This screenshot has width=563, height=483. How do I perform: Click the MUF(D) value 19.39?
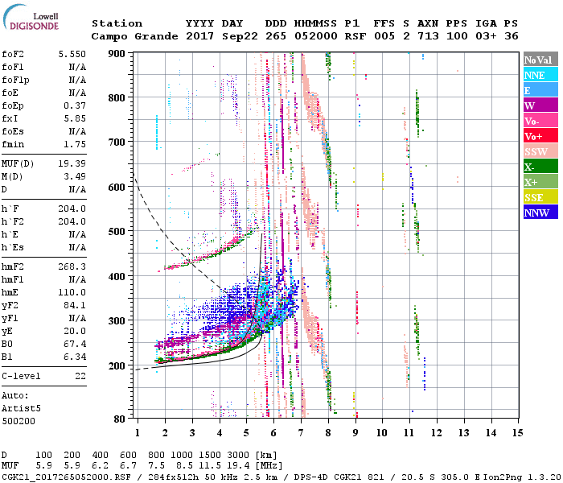(x=72, y=164)
